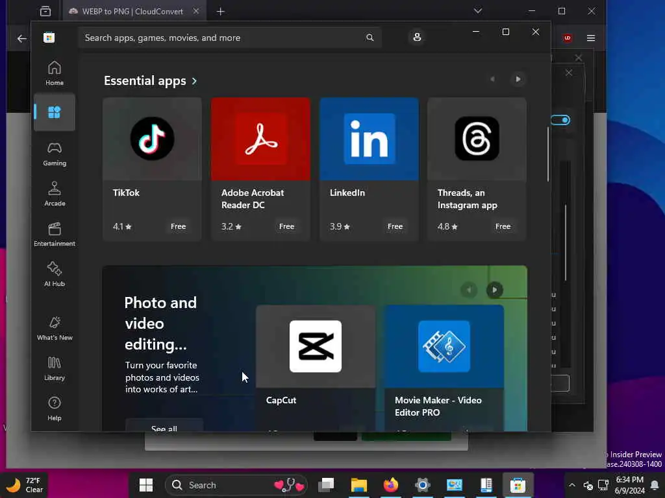Viewport: 665px width, 498px height.
Task: Open the Settings gear app in taskbar
Action: point(422,485)
